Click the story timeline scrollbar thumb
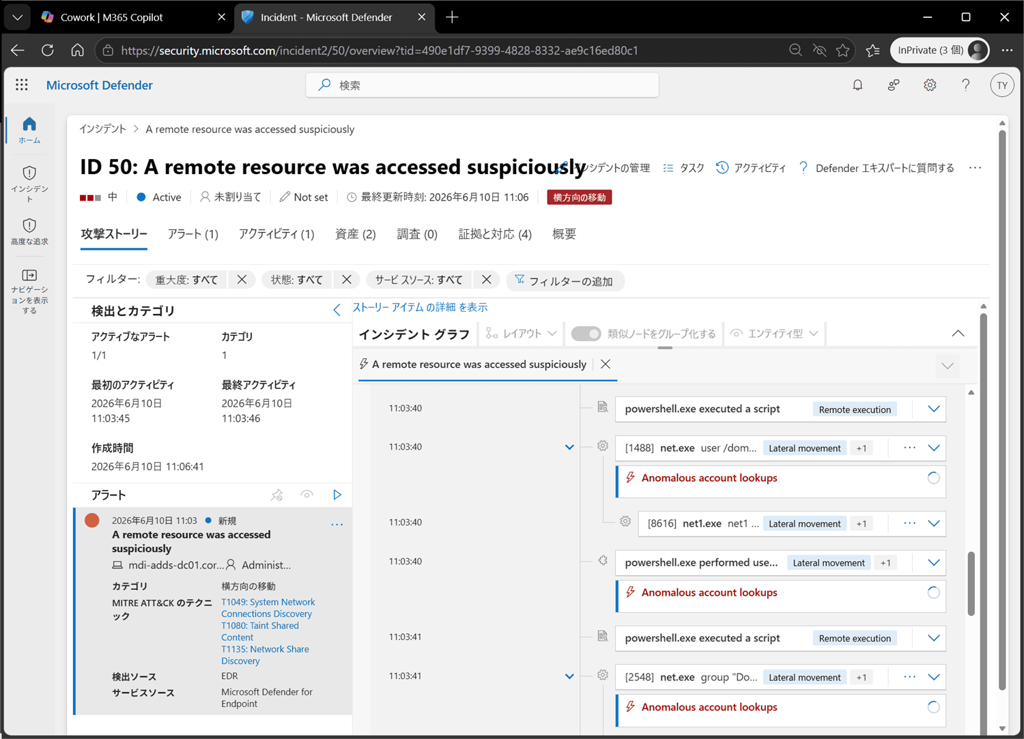The height and width of the screenshot is (739, 1024). point(971,583)
